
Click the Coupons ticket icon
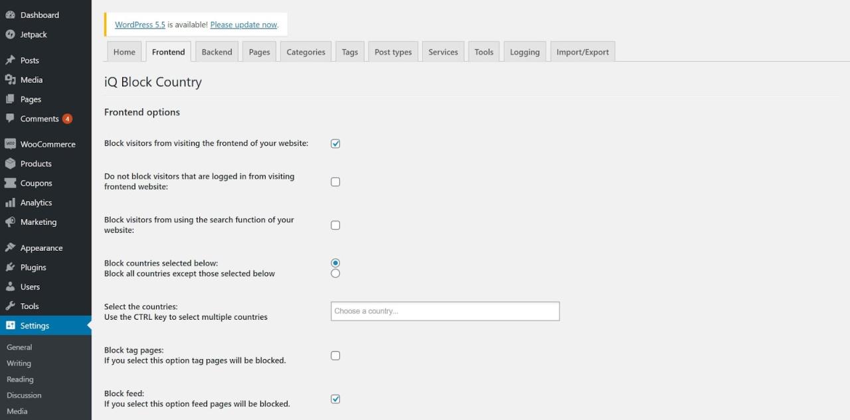click(10, 183)
